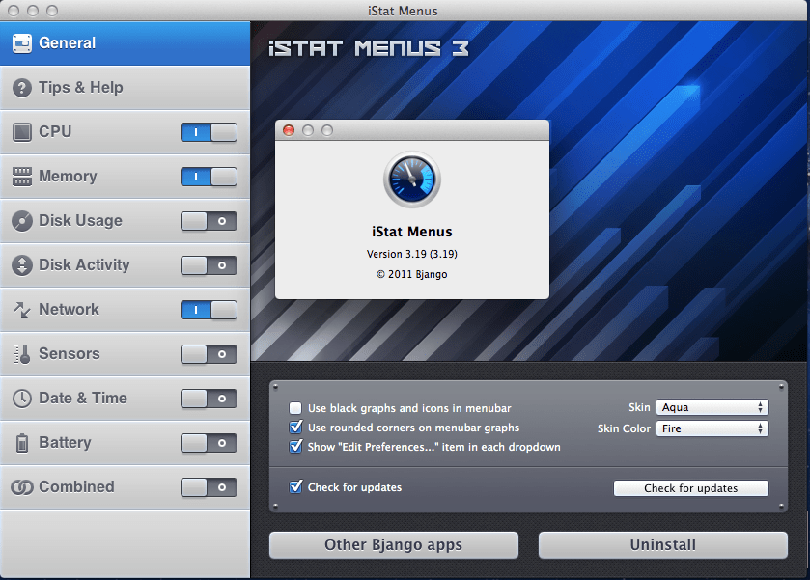Uncheck Show "Edit Preferences..." item option
The image size is (810, 580).
tap(295, 446)
